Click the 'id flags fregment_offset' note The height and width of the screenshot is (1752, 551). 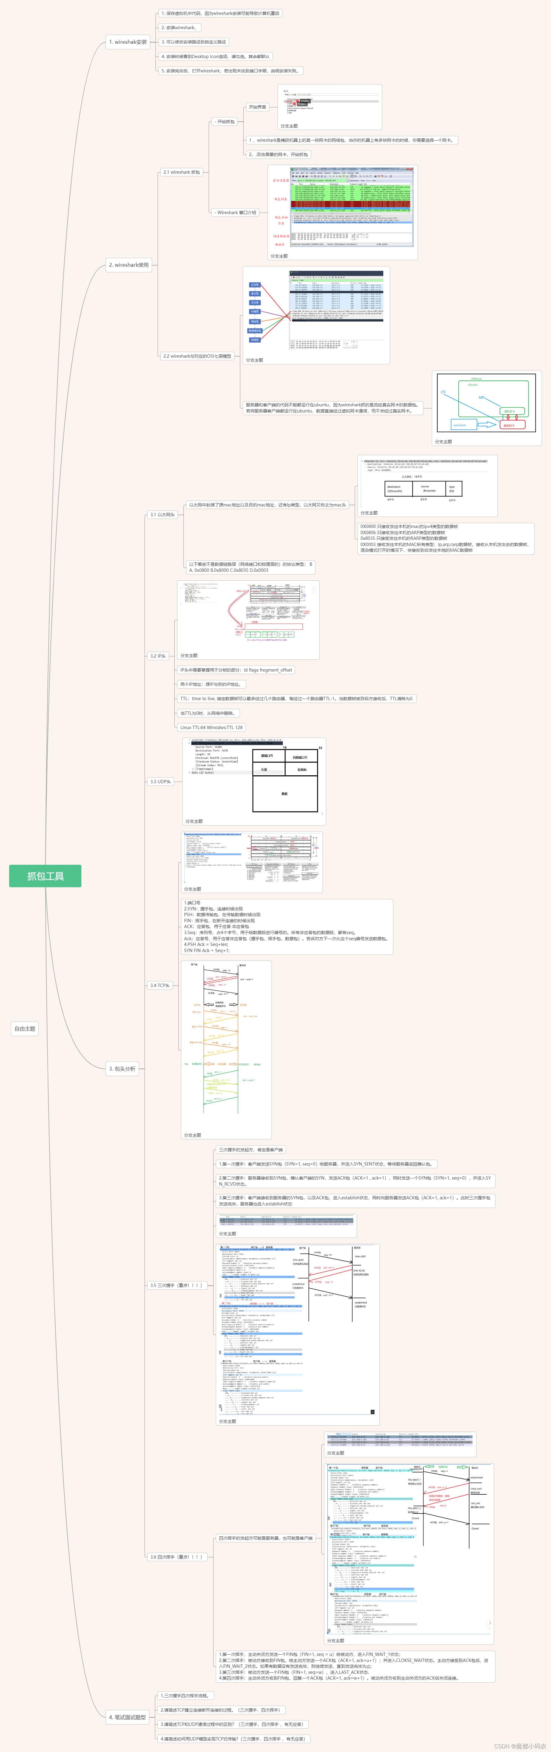tap(236, 670)
